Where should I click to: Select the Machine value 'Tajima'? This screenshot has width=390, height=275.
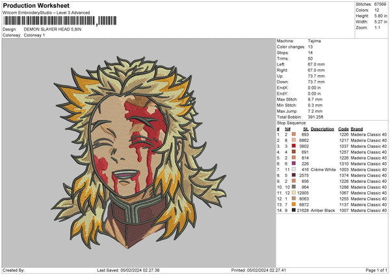(x=314, y=41)
